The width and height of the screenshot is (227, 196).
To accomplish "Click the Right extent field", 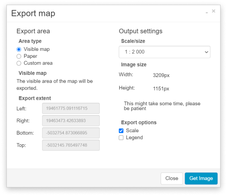I will (71, 121).
